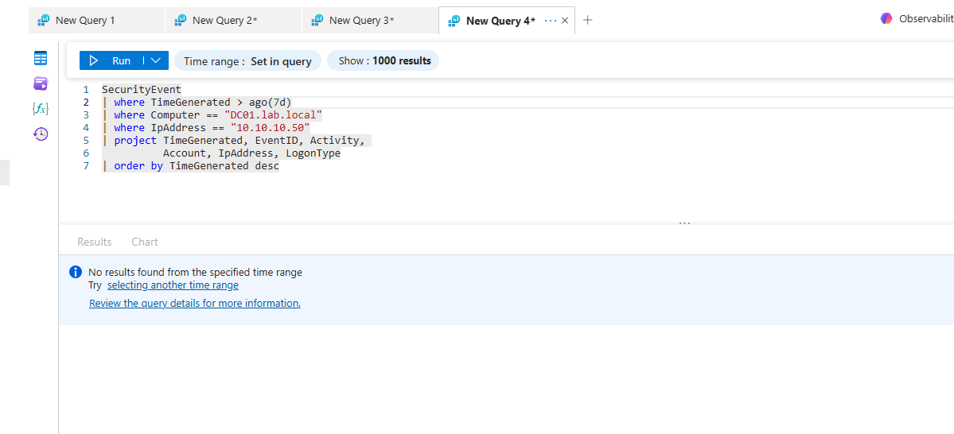
Task: Open the Tables sidebar icon
Action: 41,58
